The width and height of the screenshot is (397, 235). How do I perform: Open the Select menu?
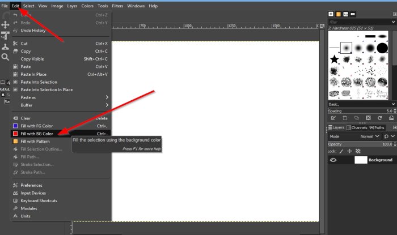[x=28, y=6]
